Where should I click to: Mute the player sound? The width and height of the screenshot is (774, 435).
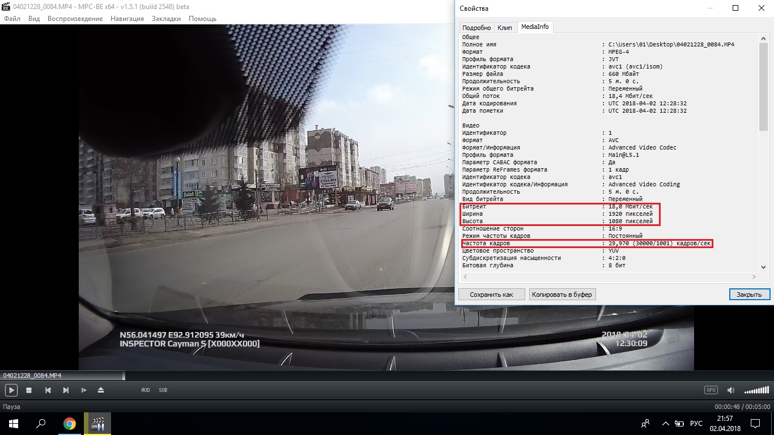pyautogui.click(x=730, y=390)
